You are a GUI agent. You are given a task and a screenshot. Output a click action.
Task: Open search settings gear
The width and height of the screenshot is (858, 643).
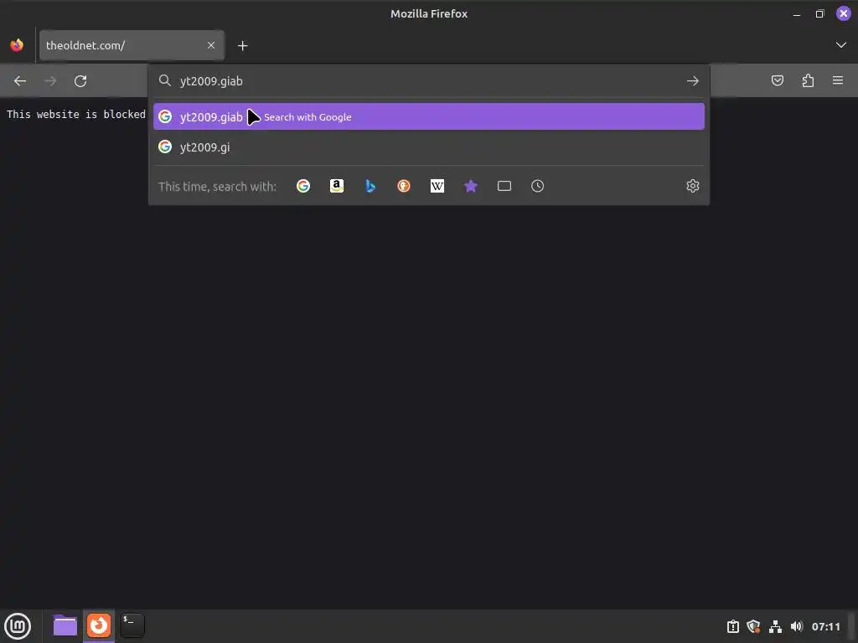[x=693, y=186]
